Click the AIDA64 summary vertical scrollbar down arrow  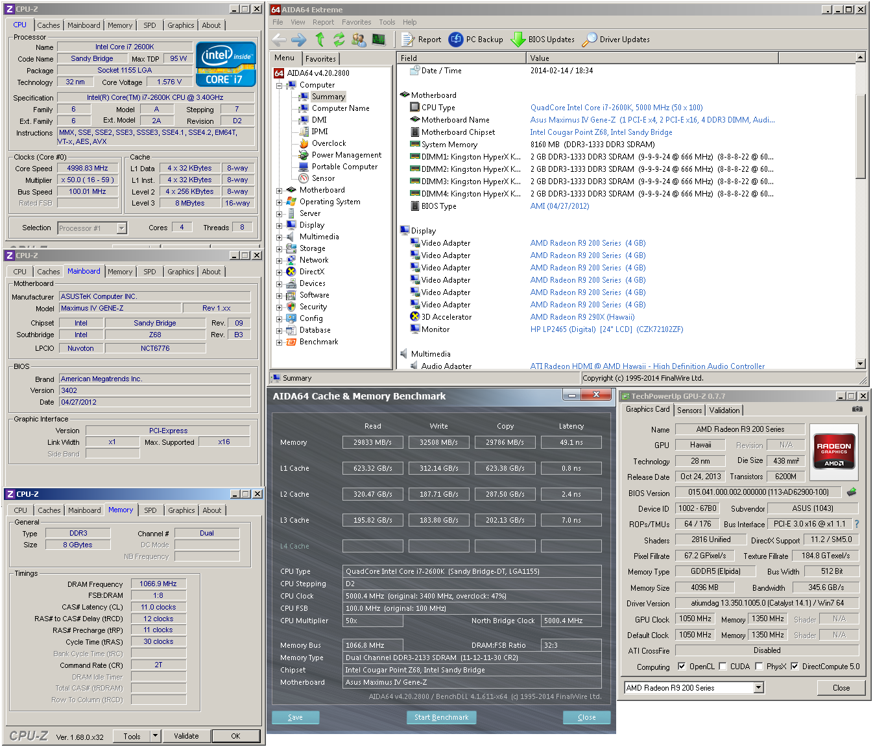[861, 364]
